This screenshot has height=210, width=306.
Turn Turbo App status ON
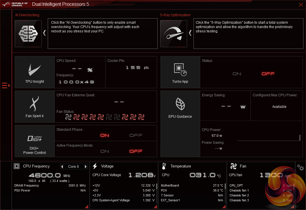coord(237,74)
